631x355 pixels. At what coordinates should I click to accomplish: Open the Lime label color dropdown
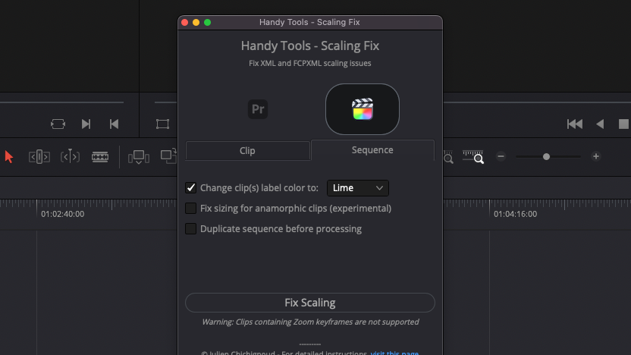[x=358, y=188]
